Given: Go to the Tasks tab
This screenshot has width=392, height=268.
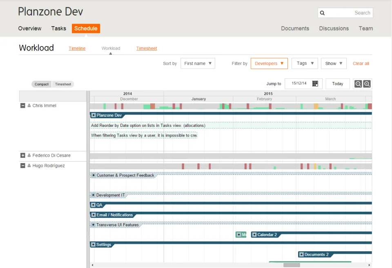Looking at the screenshot, I should click(x=59, y=29).
